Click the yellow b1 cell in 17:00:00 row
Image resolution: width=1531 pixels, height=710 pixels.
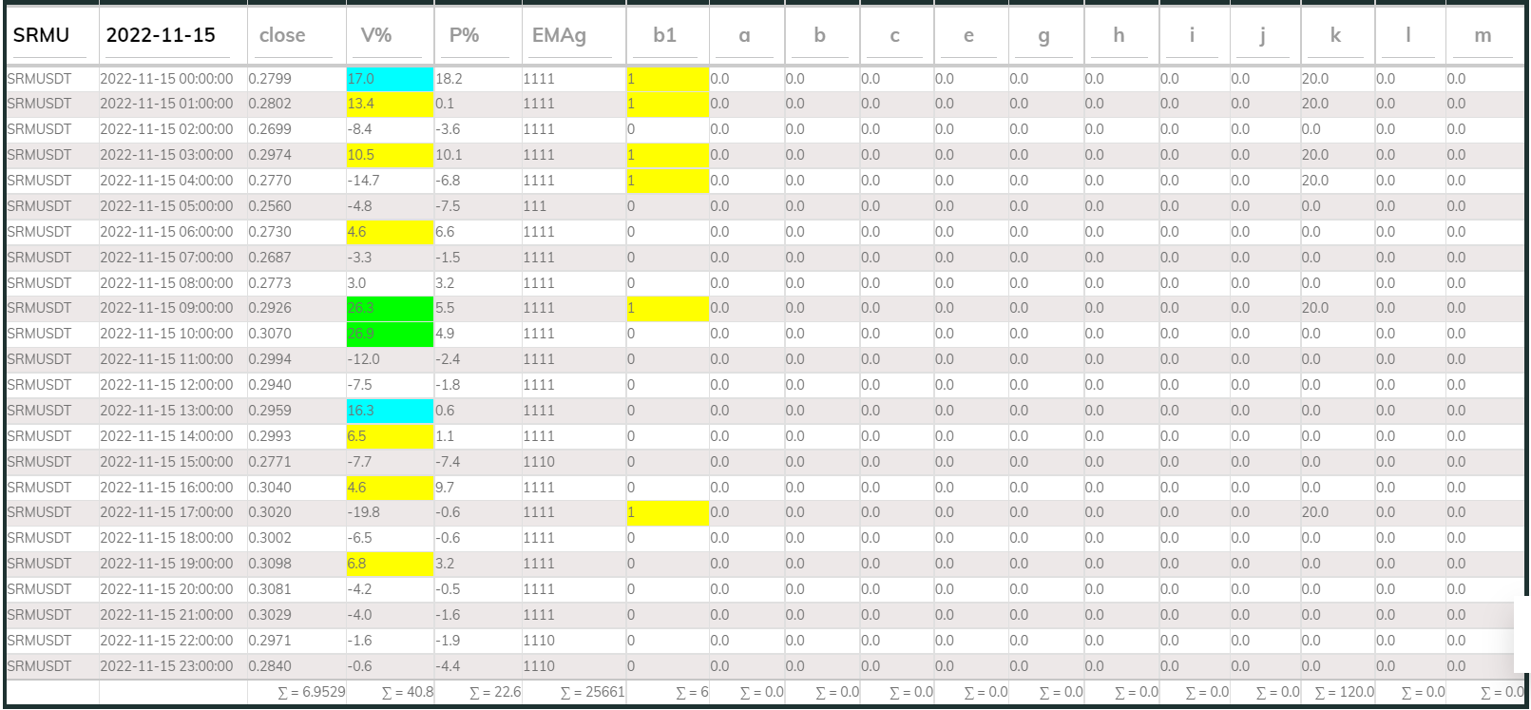pyautogui.click(x=667, y=512)
